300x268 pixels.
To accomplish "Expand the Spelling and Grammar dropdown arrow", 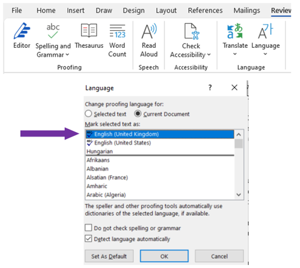I will pos(67,55).
